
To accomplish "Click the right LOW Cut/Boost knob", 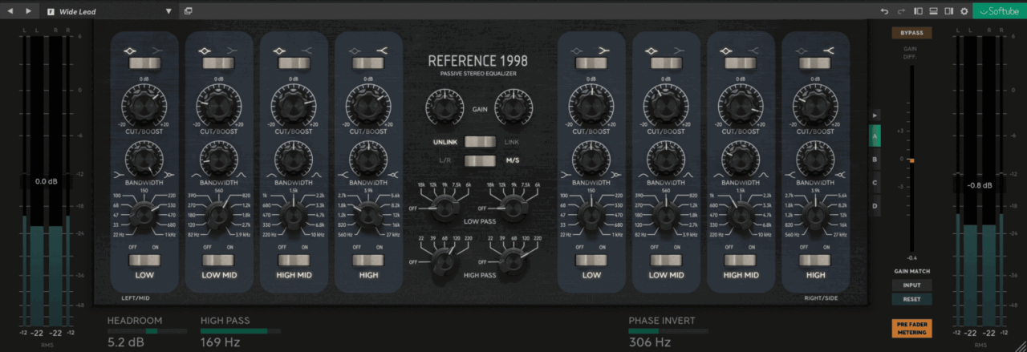I will pos(591,104).
